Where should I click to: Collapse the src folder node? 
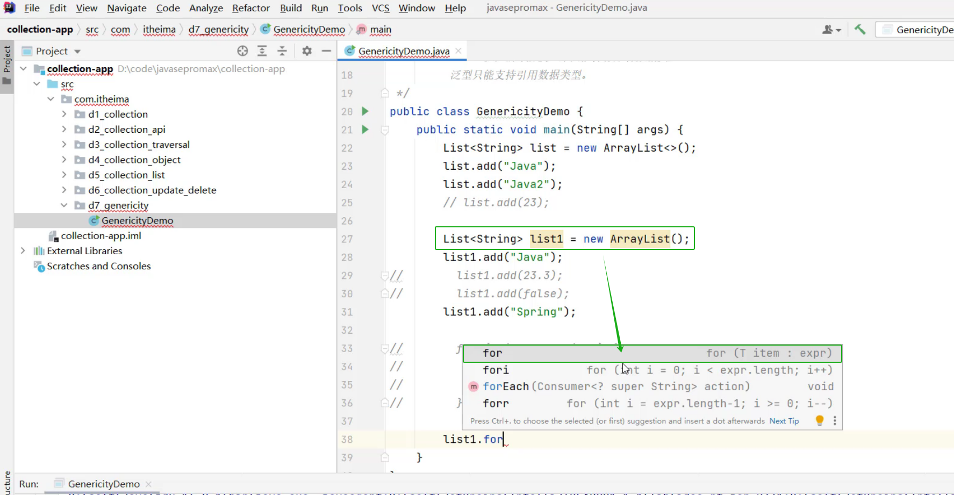point(37,84)
